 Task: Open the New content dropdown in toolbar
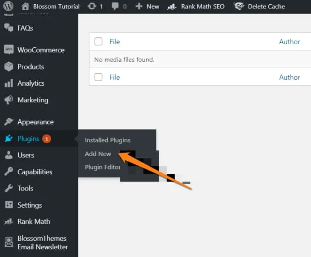click(147, 6)
